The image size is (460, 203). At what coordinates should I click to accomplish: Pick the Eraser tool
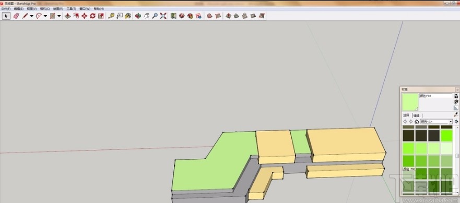(x=16, y=16)
